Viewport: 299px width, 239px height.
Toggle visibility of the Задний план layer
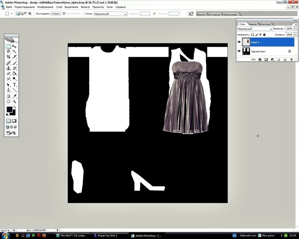pyautogui.click(x=239, y=51)
